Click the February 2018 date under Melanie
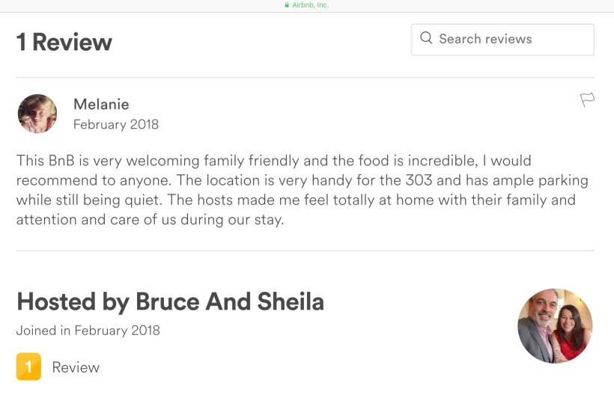 pyautogui.click(x=116, y=124)
